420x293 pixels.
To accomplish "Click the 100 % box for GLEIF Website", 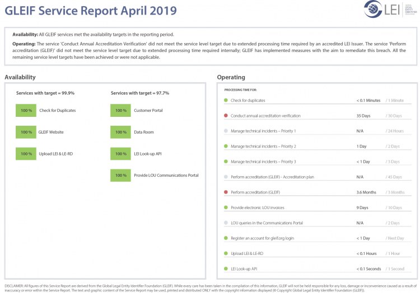I will (26, 133).
